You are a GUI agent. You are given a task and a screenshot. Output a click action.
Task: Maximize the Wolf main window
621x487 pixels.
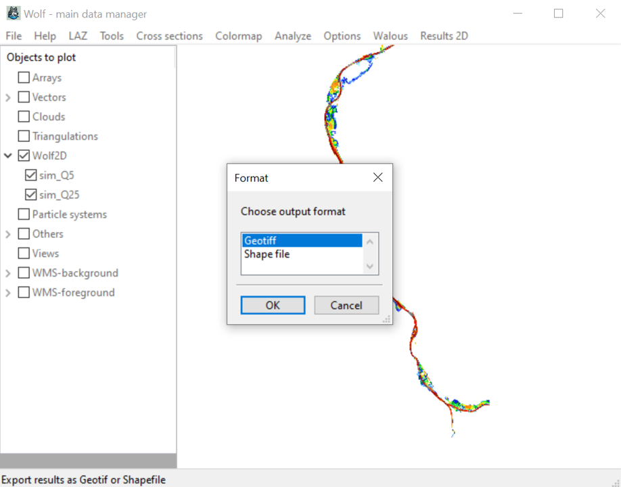coord(558,14)
